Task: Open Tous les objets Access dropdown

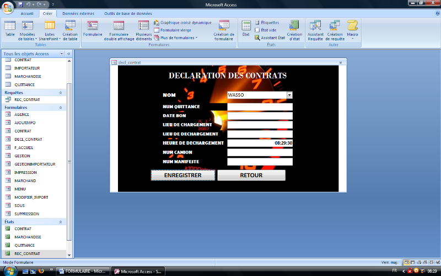Action: coord(62,54)
